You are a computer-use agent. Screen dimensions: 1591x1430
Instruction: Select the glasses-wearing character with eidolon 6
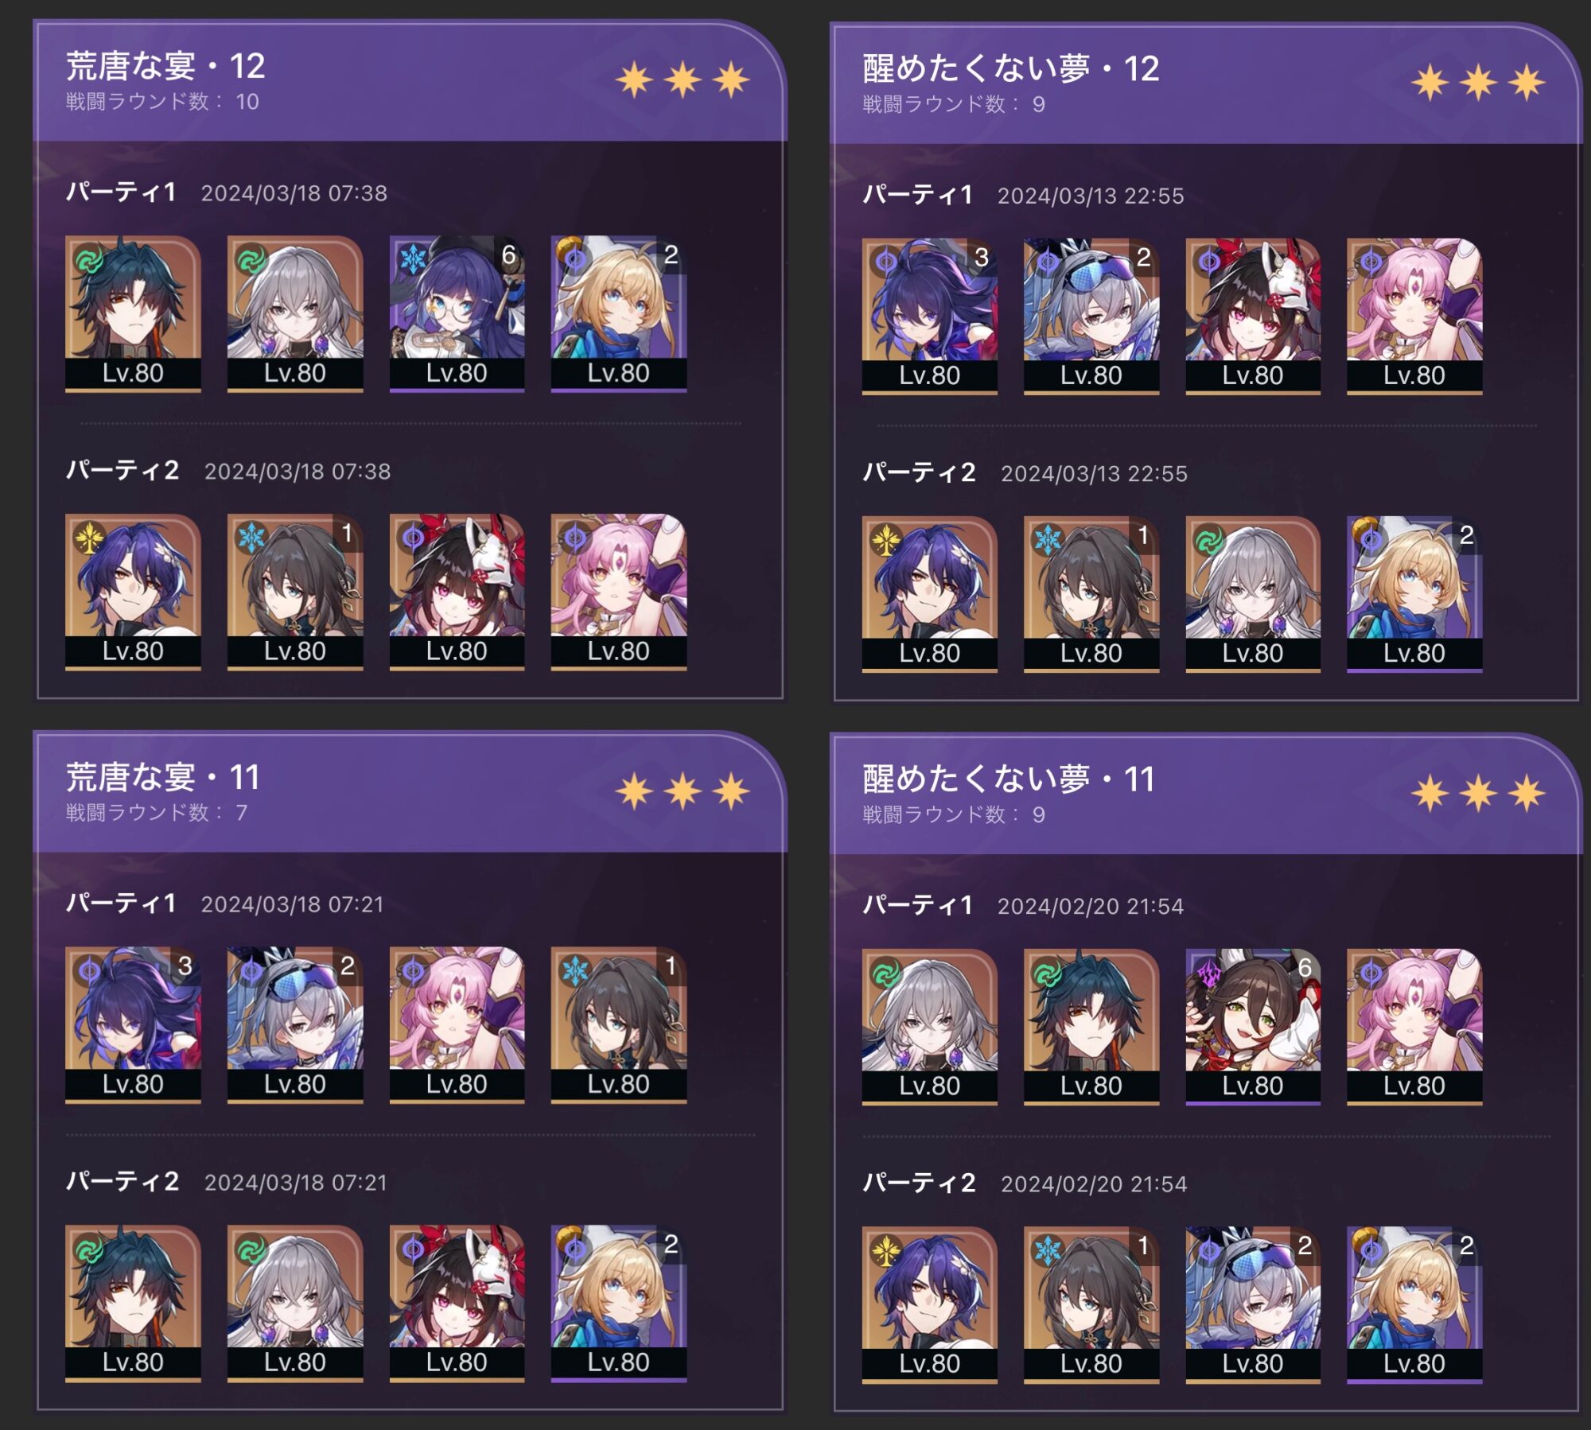pyautogui.click(x=457, y=313)
